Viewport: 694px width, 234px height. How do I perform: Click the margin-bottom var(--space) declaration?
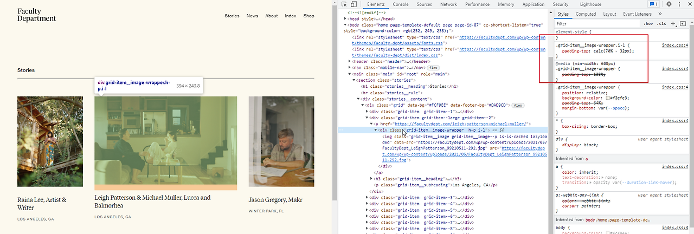pos(595,108)
